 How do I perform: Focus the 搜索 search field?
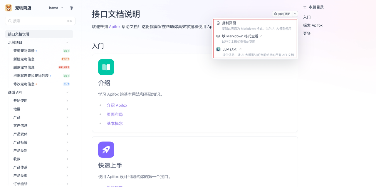pyautogui.click(x=40, y=21)
